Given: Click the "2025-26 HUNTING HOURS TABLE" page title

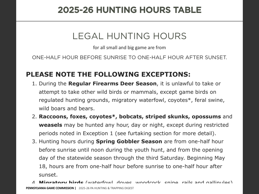Looking at the screenshot, I should (129, 10).
